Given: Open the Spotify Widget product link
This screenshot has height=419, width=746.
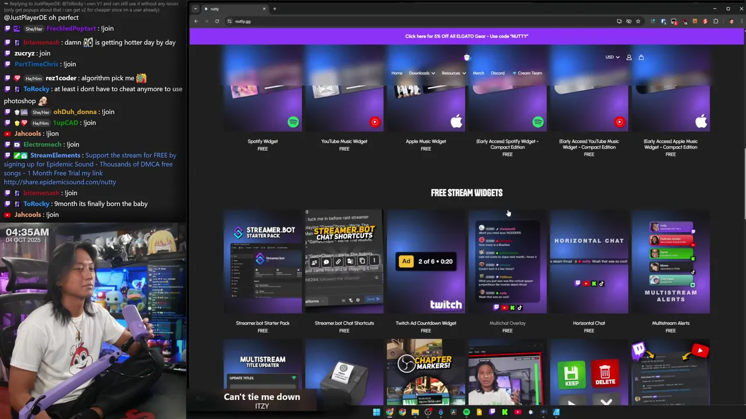Looking at the screenshot, I should tap(262, 141).
